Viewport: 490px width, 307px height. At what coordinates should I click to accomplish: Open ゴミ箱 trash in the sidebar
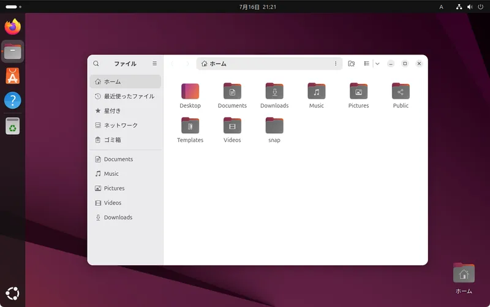pos(126,140)
